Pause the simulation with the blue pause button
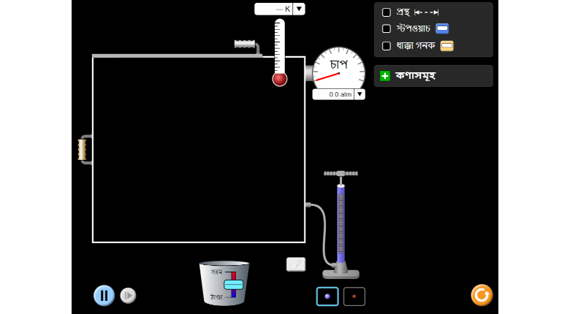Image resolution: width=570 pixels, height=314 pixels. [104, 295]
